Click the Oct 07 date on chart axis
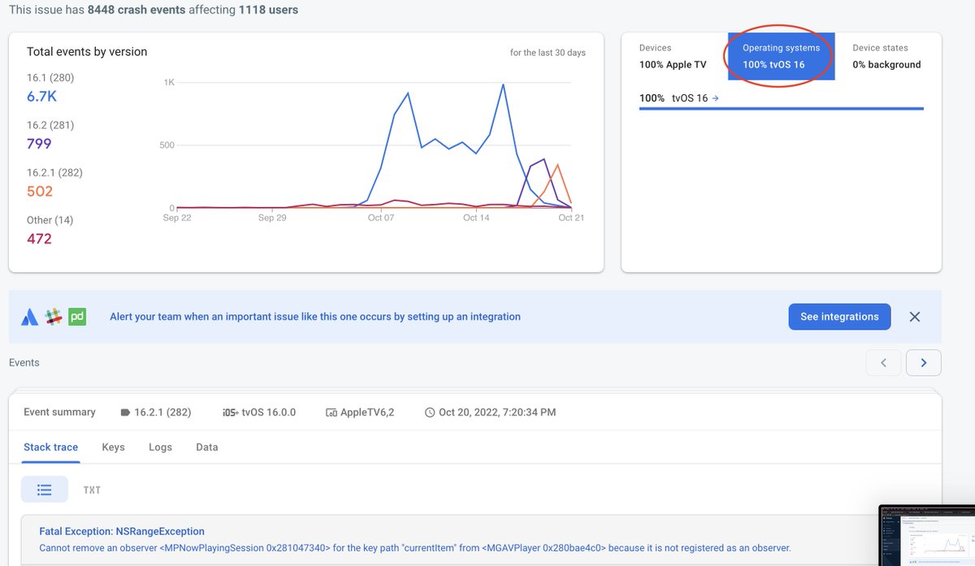This screenshot has width=975, height=566. (x=380, y=218)
